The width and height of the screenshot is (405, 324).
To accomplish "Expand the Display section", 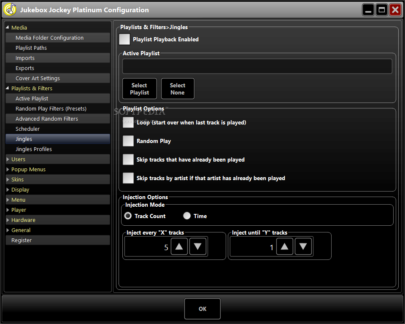I will (x=8, y=189).
